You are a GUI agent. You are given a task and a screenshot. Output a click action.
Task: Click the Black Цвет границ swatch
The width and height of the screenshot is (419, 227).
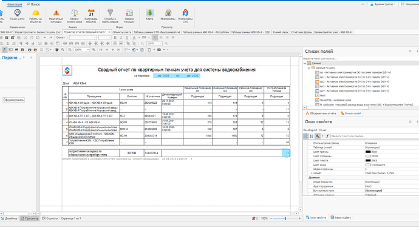coord(368,152)
